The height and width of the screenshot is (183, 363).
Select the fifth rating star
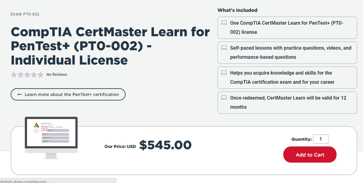(40, 74)
